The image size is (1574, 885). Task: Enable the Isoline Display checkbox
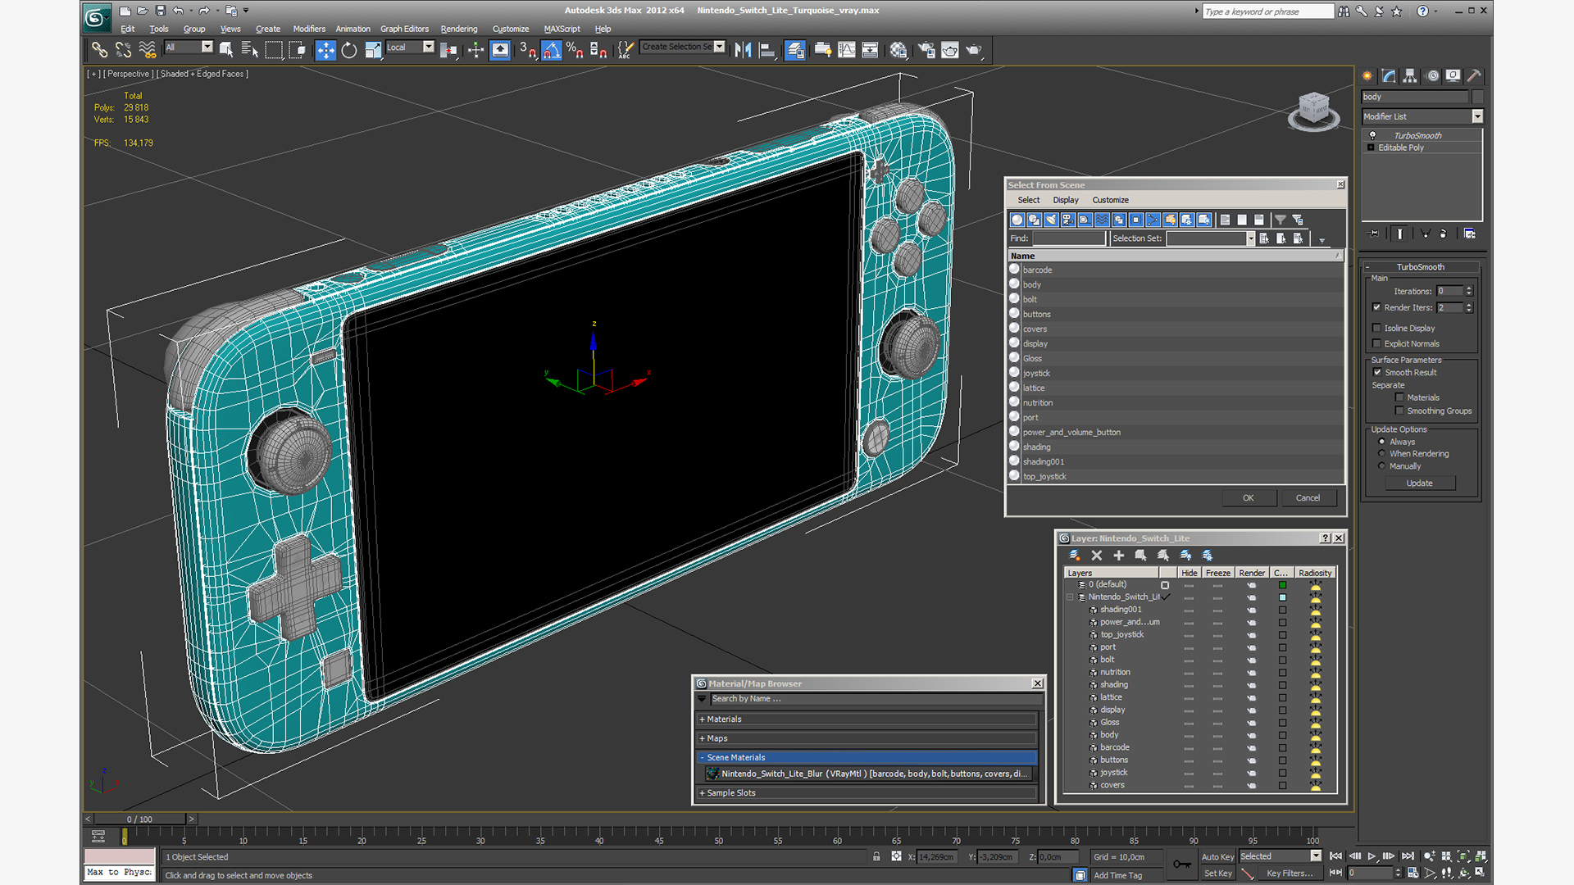coord(1377,328)
